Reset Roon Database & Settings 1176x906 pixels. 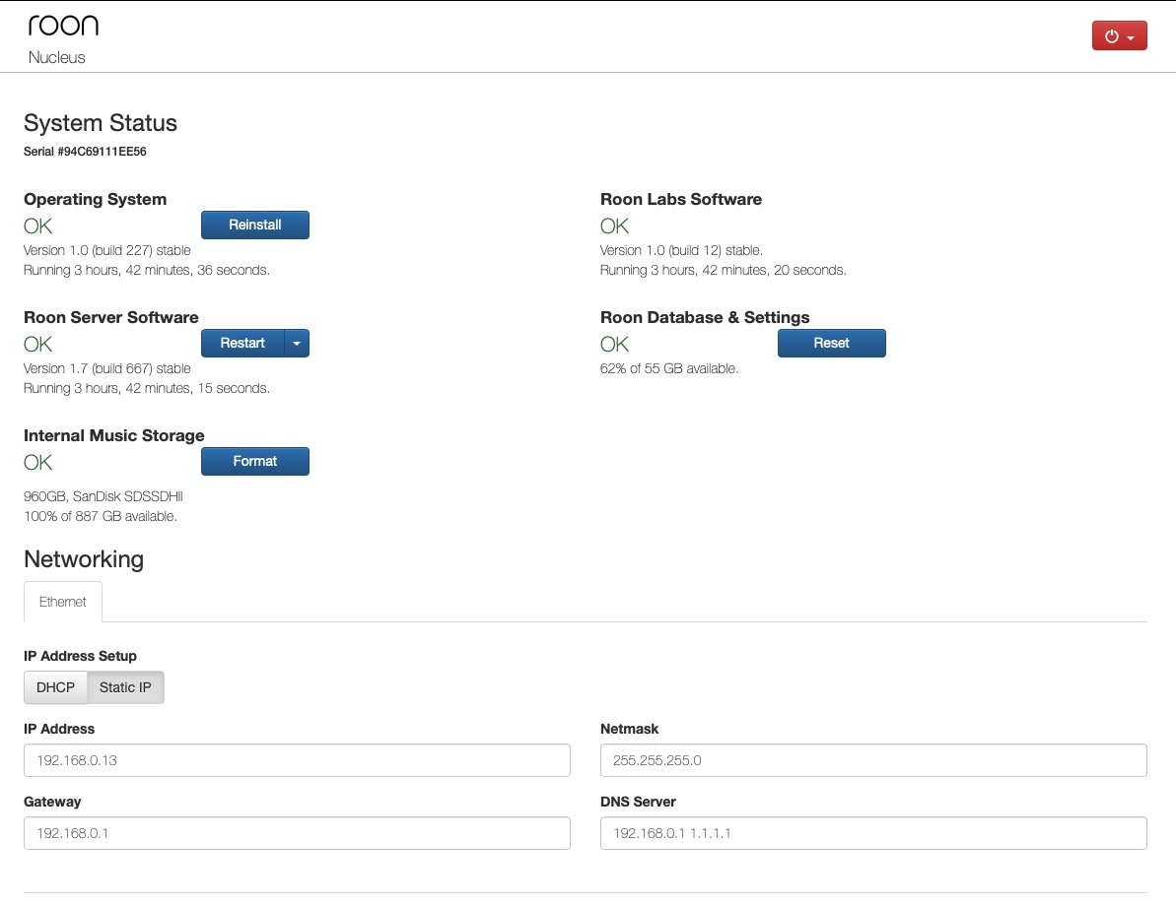(x=832, y=344)
